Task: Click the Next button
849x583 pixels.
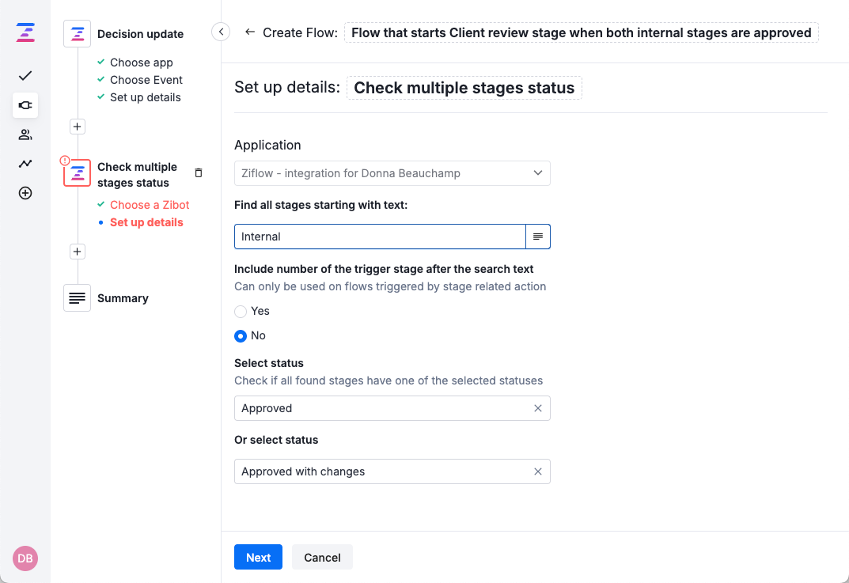Action: click(258, 557)
